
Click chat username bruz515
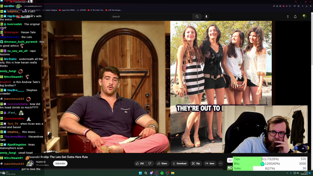(x=5, y=82)
